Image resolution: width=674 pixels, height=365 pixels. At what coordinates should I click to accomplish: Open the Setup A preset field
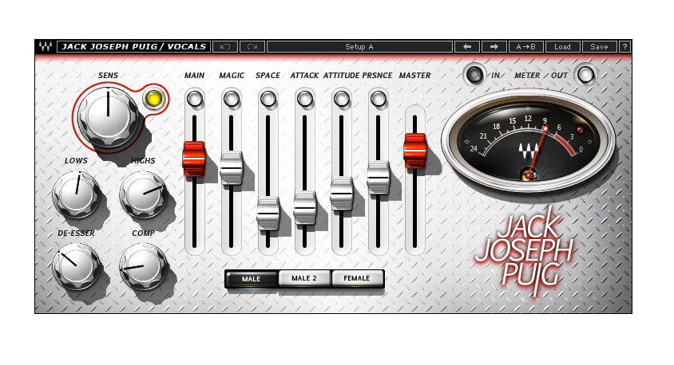359,46
